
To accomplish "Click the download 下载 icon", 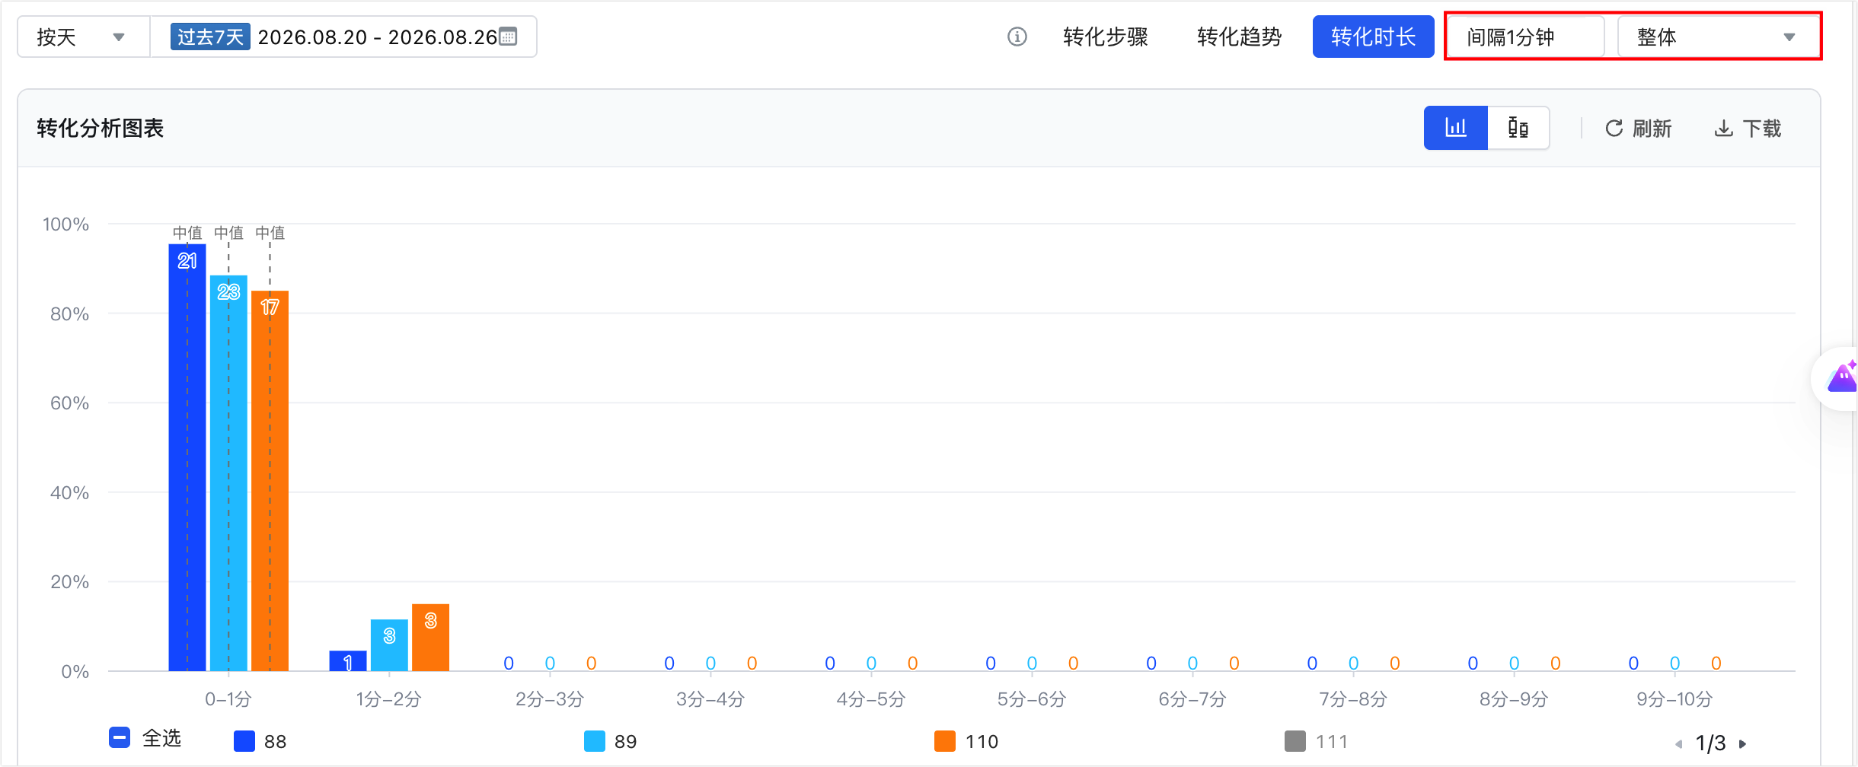I will click(x=1723, y=129).
